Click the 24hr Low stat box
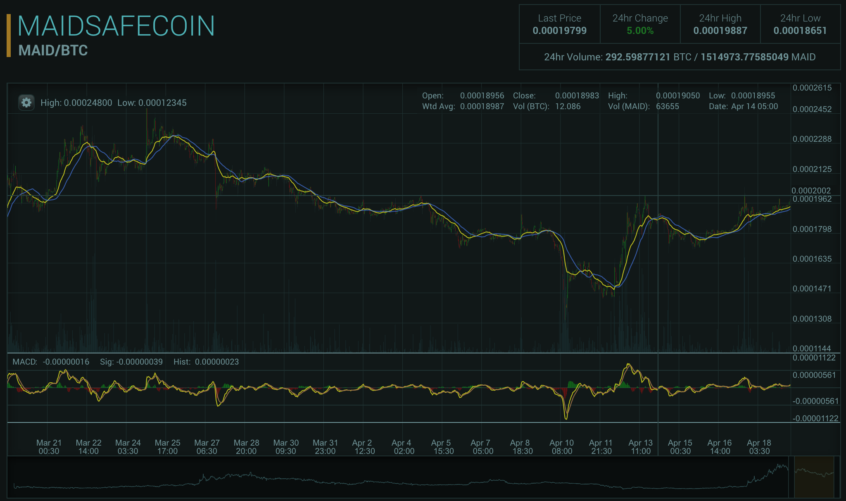This screenshot has height=501, width=846. pos(800,24)
